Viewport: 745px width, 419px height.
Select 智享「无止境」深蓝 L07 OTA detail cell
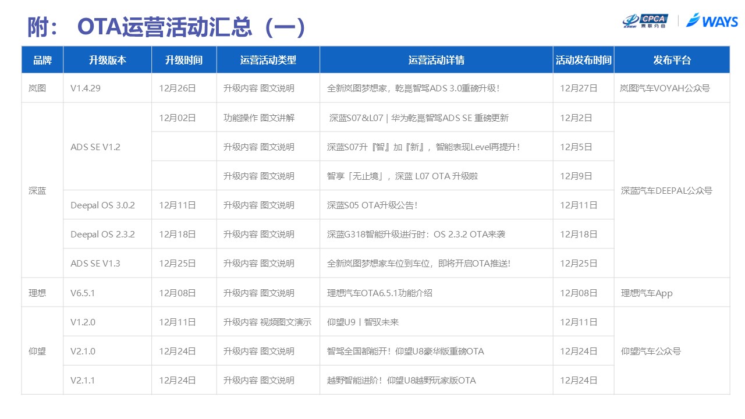pos(437,176)
